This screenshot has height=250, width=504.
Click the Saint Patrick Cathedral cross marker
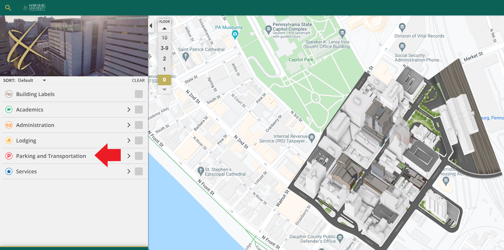(x=186, y=57)
